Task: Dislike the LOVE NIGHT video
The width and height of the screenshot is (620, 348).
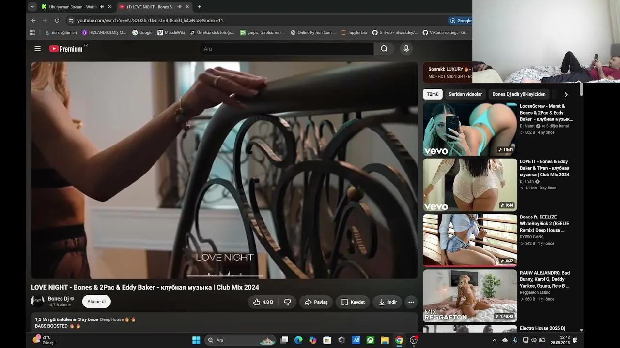Action: [287, 302]
